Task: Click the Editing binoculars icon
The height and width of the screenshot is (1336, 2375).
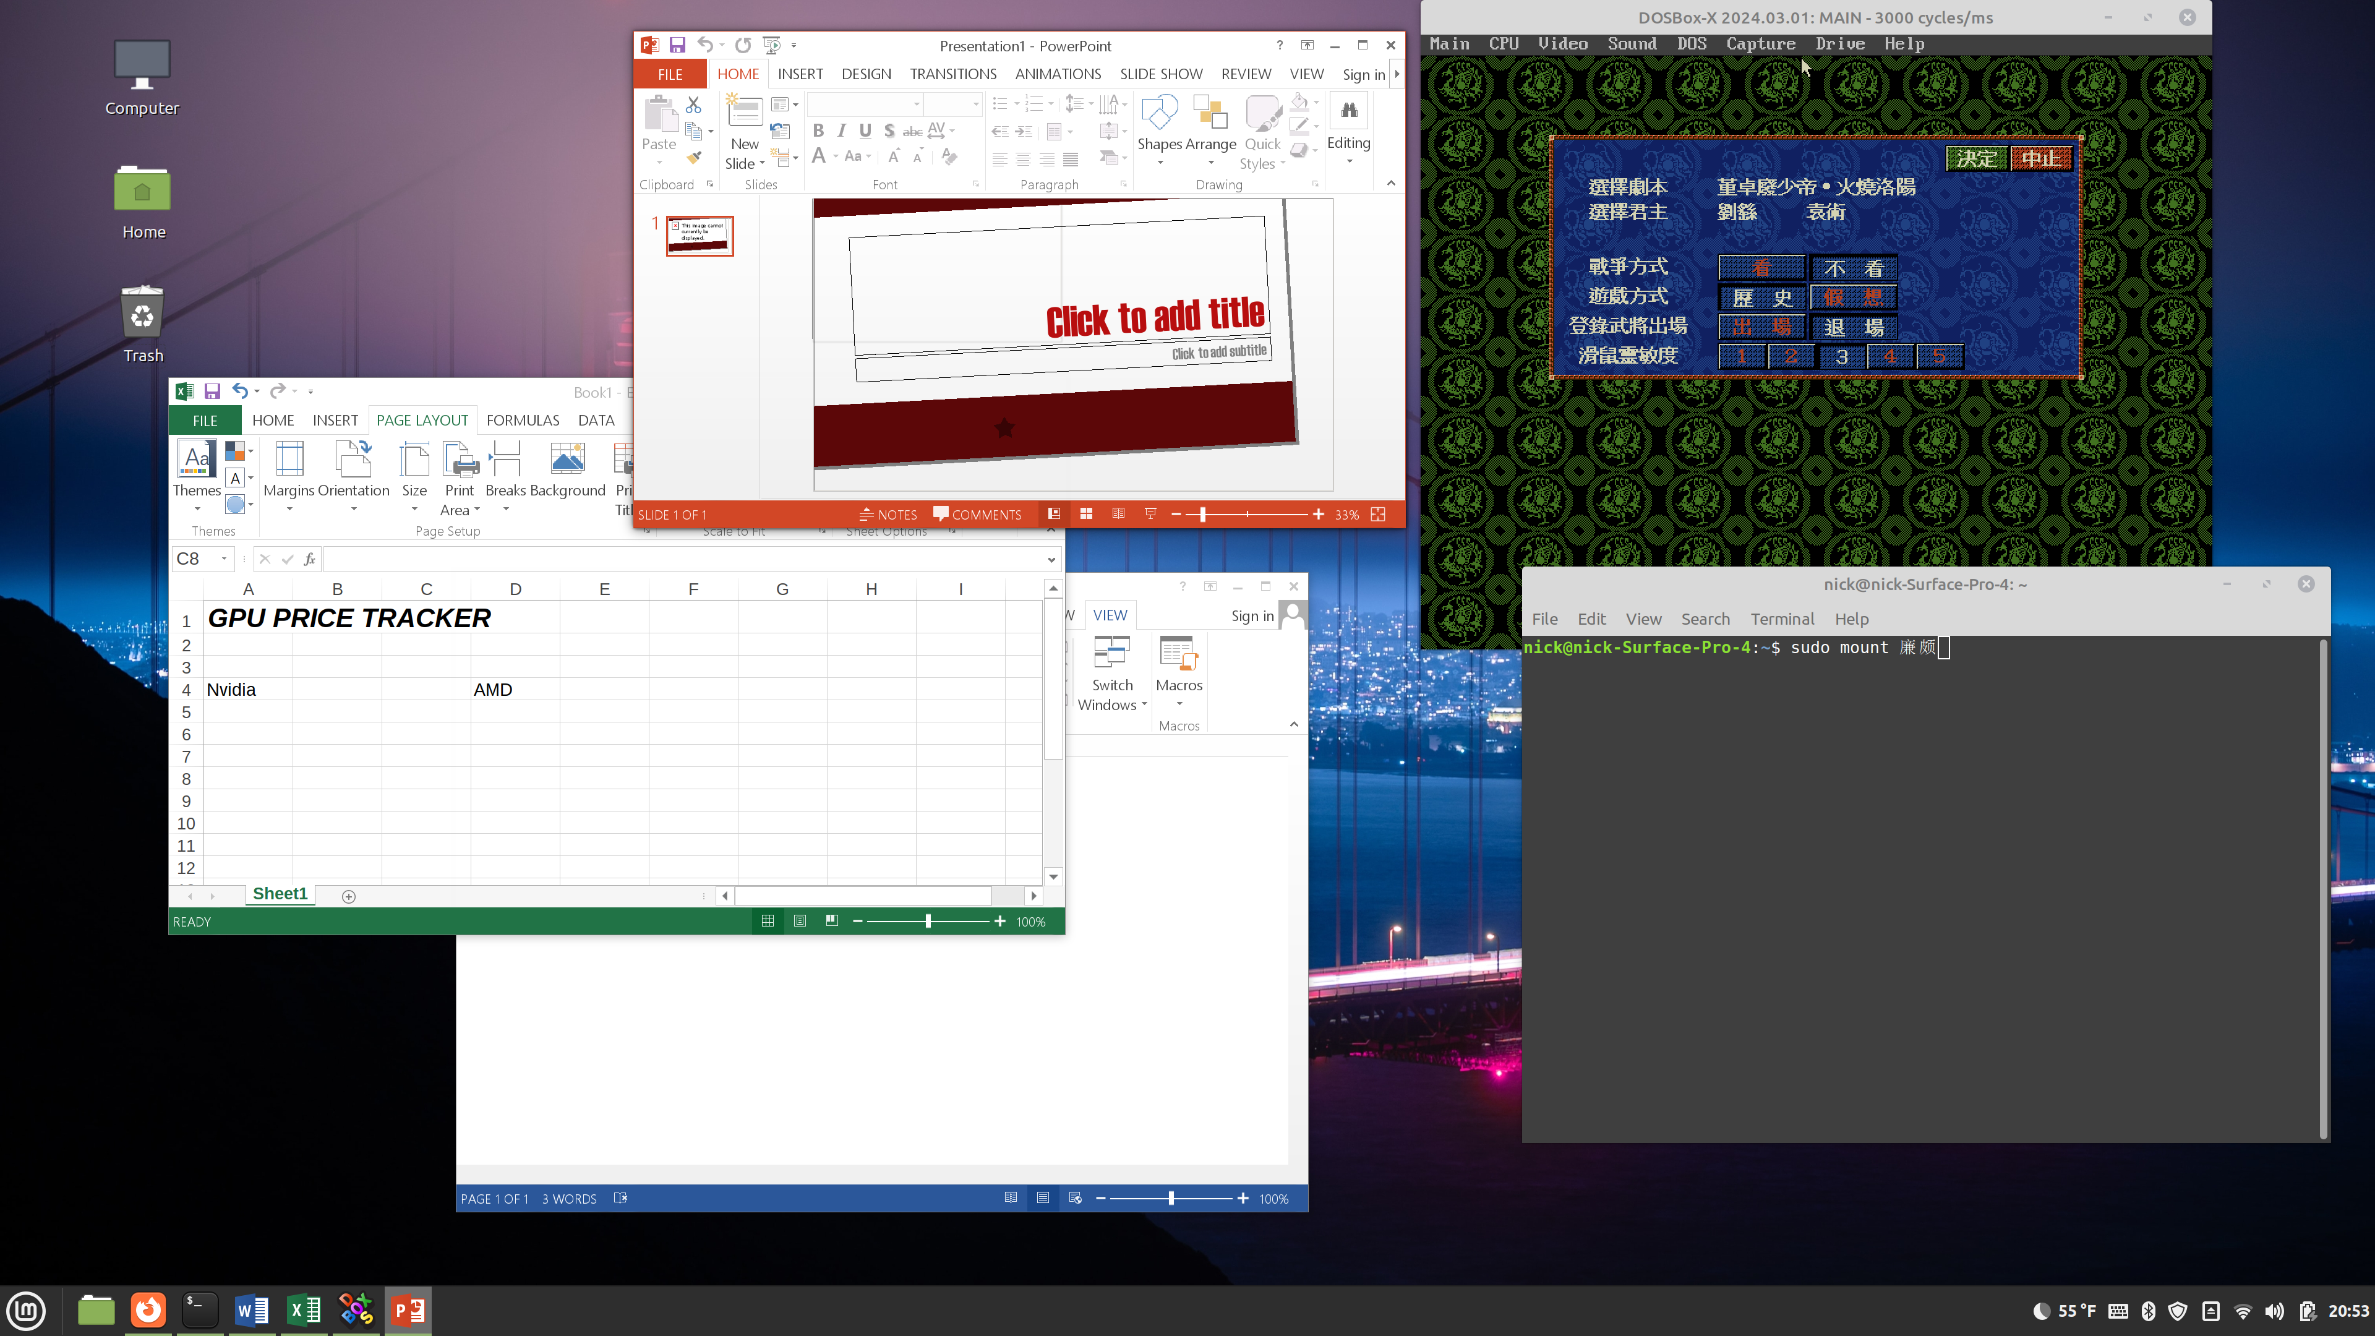Action: 1349,111
